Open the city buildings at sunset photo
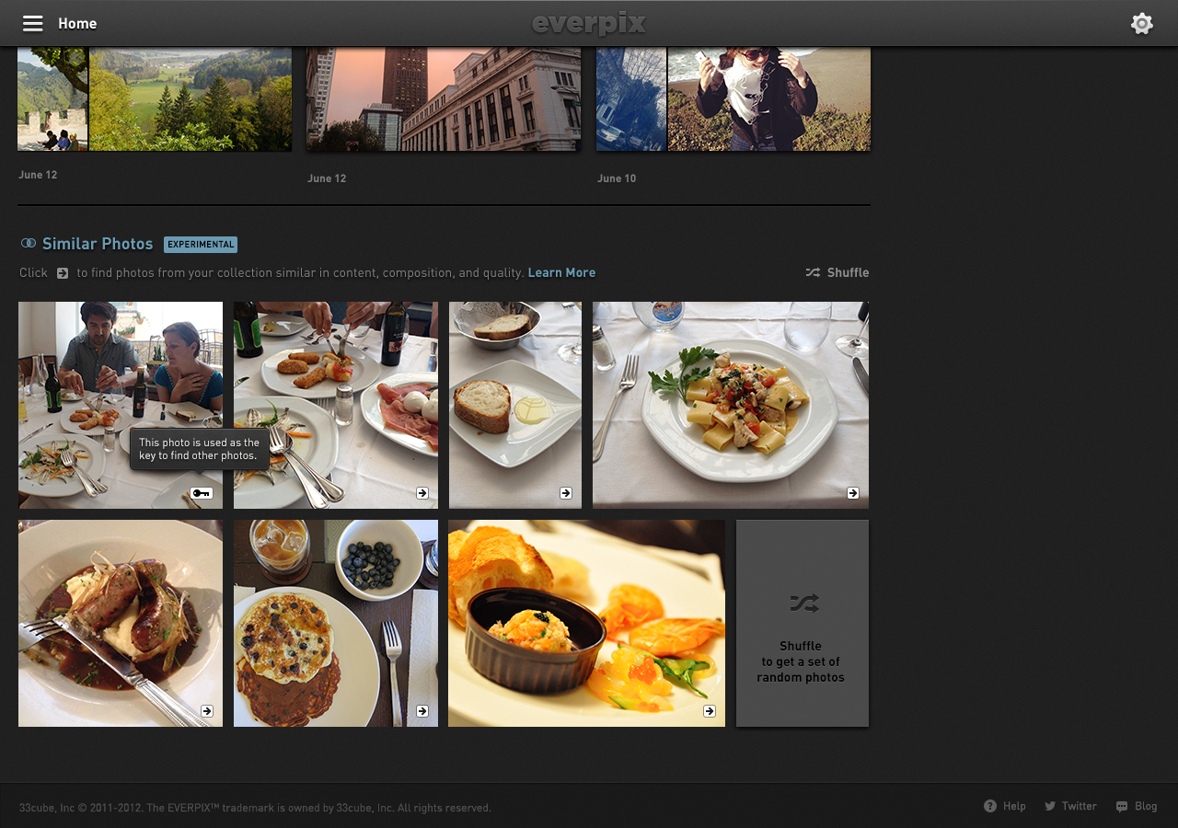 [x=444, y=99]
